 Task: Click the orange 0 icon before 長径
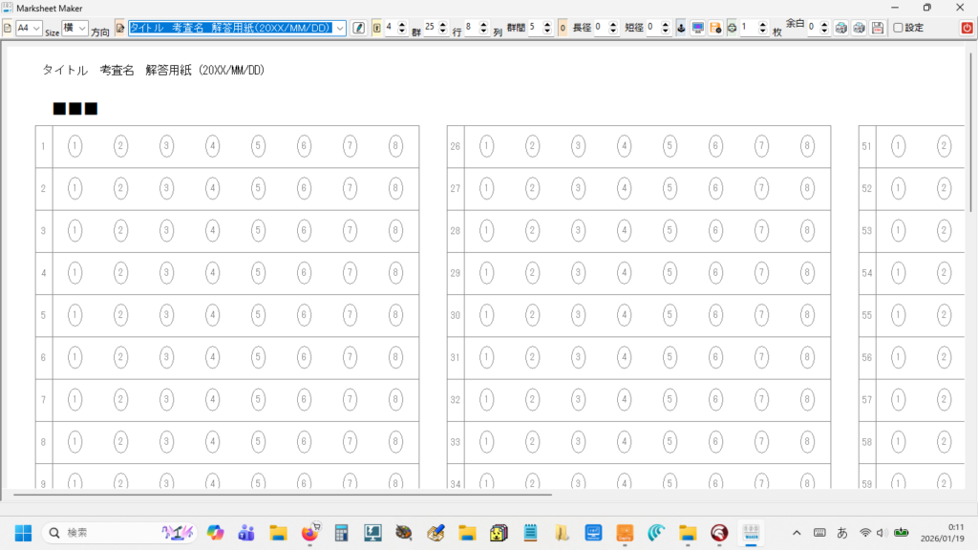(x=563, y=28)
